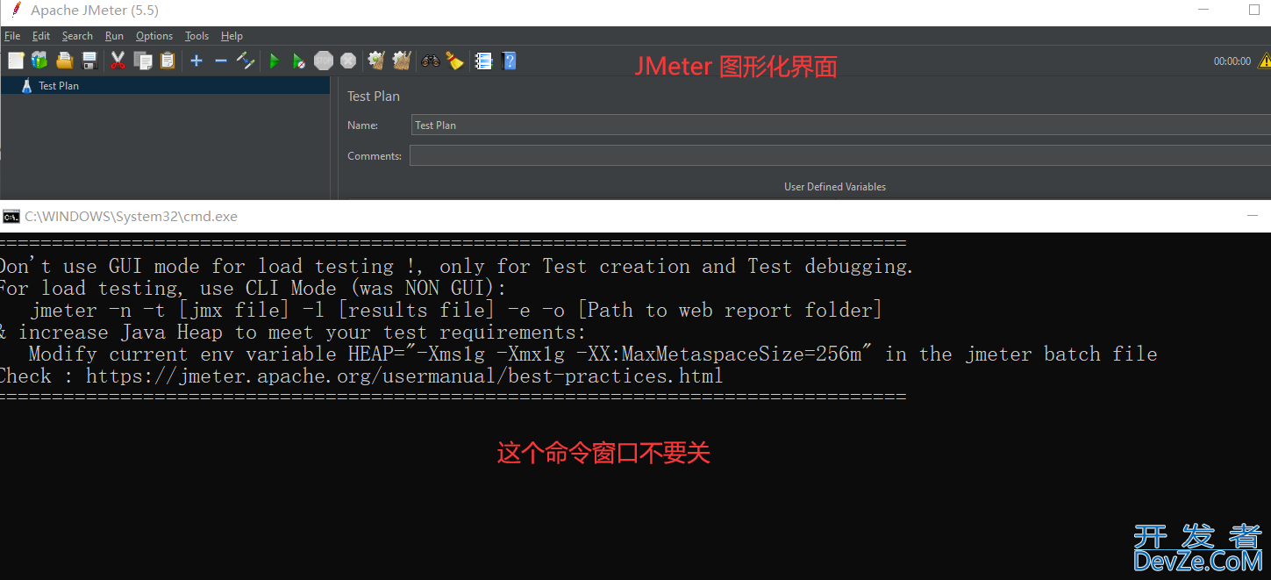Open Search with binoculars icon
Screen dimensions: 1271x580
(x=430, y=61)
